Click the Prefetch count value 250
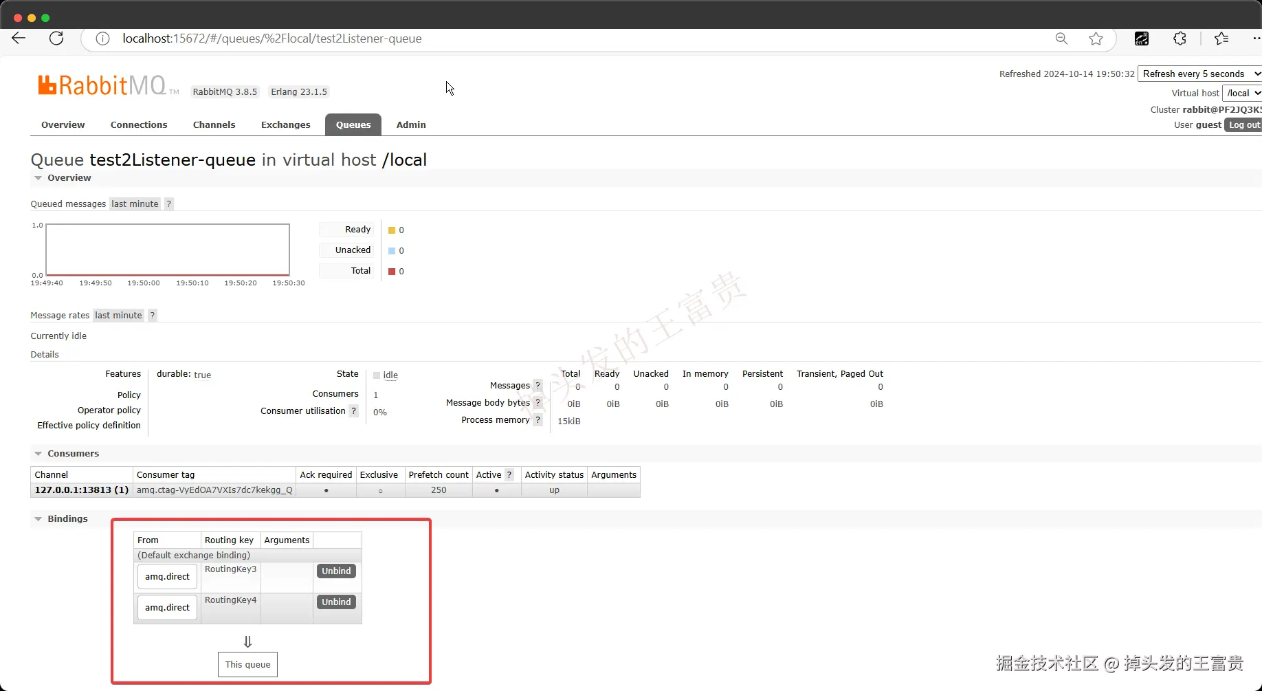 pos(439,490)
